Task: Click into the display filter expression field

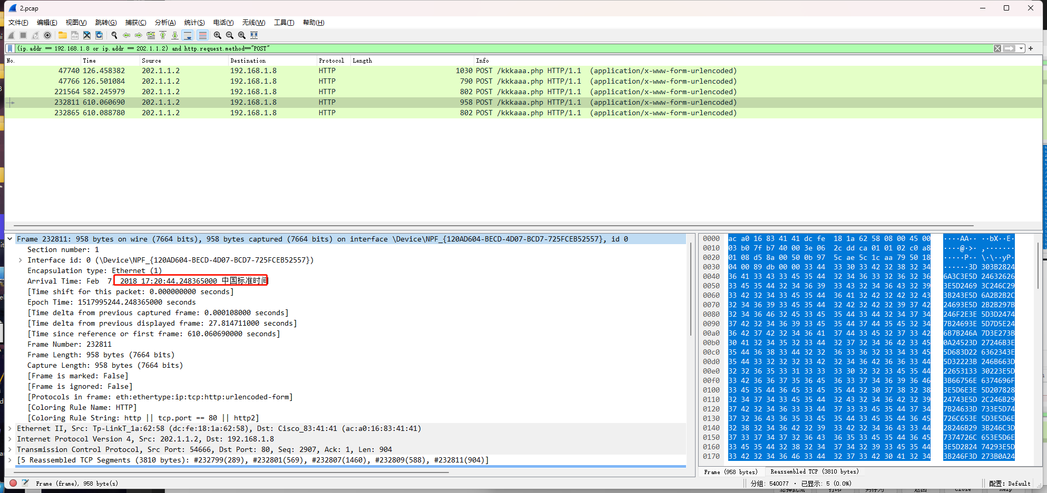Action: 503,48
